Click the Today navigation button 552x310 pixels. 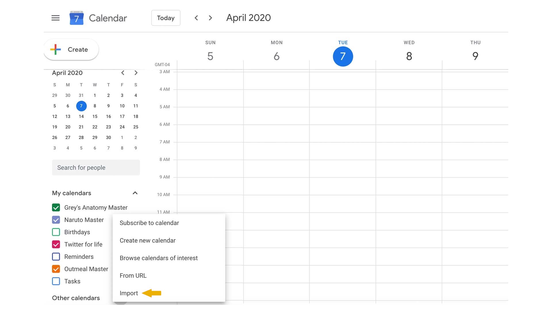tap(166, 18)
